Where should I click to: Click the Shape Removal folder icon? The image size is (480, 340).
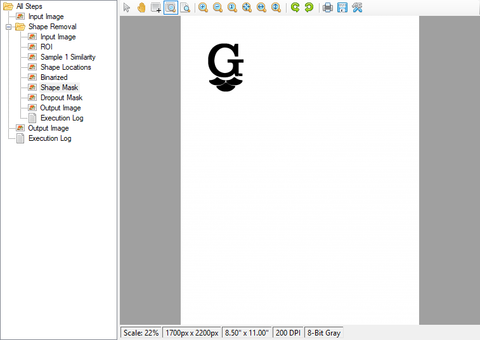point(20,27)
